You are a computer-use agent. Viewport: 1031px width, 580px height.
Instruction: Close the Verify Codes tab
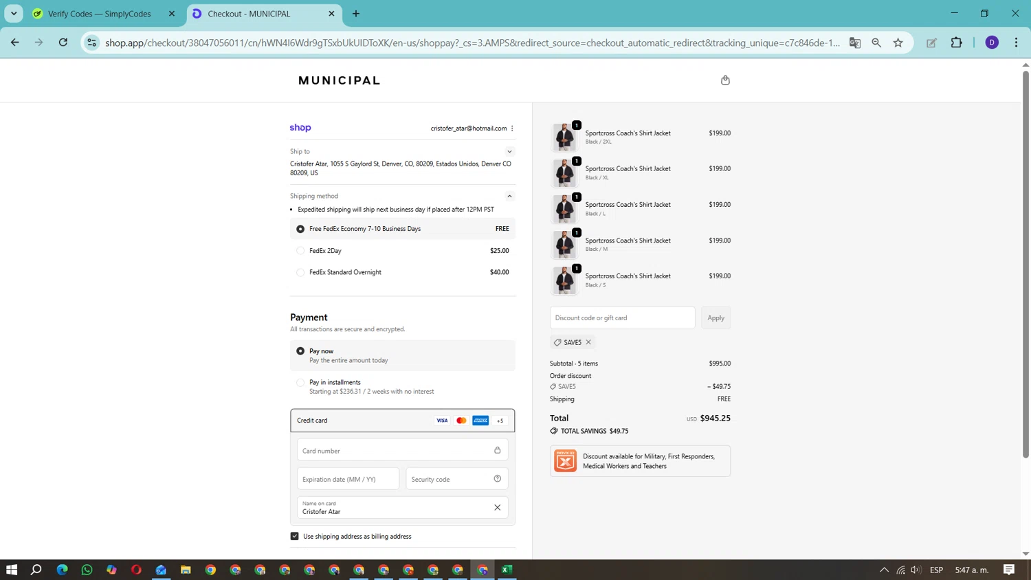pyautogui.click(x=172, y=14)
